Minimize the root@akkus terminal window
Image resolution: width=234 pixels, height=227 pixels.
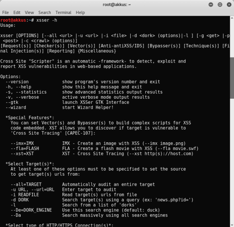click(x=211, y=5)
